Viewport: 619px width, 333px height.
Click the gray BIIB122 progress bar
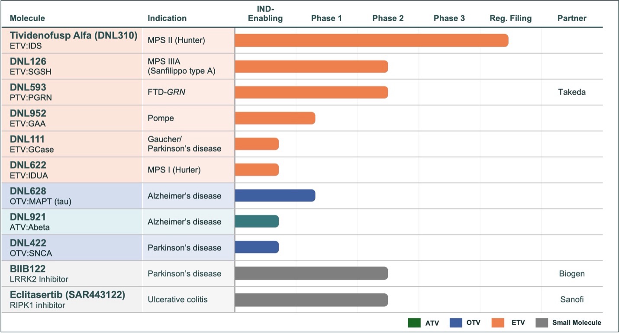(x=311, y=273)
